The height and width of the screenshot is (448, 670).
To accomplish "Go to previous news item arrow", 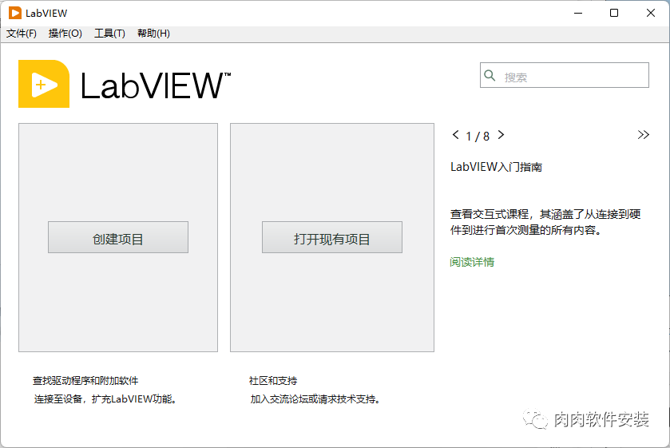I will point(455,135).
